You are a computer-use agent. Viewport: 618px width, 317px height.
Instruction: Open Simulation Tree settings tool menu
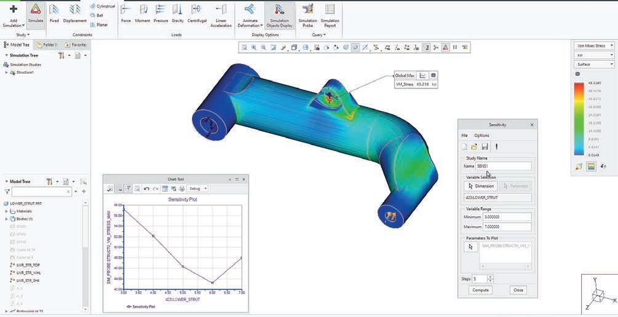[63, 55]
